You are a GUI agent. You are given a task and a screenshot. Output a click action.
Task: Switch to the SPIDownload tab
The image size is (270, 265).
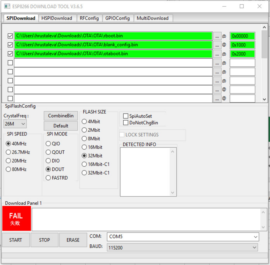21,18
